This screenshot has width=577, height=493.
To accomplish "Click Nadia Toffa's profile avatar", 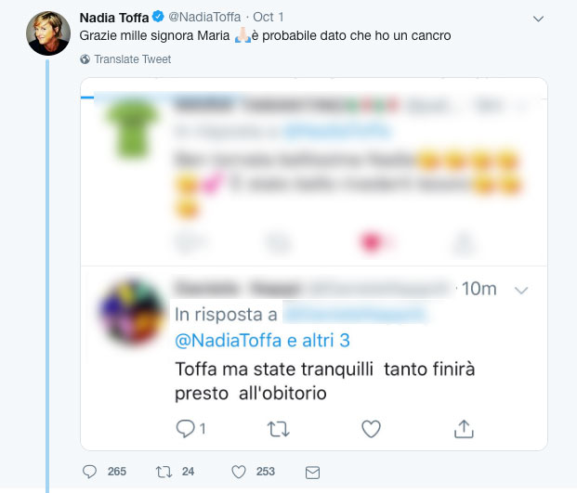I will pos(48,32).
